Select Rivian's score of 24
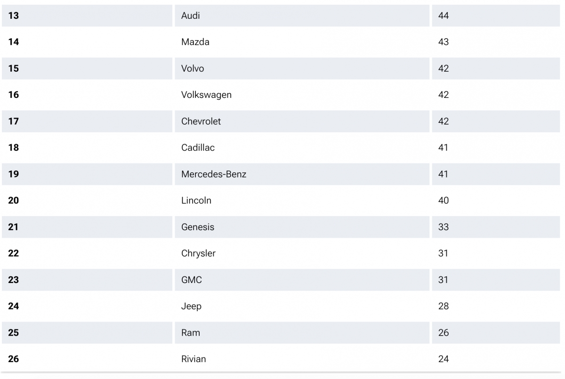The image size is (565, 379). click(x=444, y=359)
